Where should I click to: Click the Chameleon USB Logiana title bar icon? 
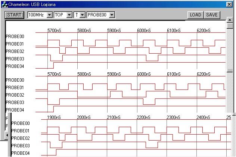pyautogui.click(x=4, y=4)
